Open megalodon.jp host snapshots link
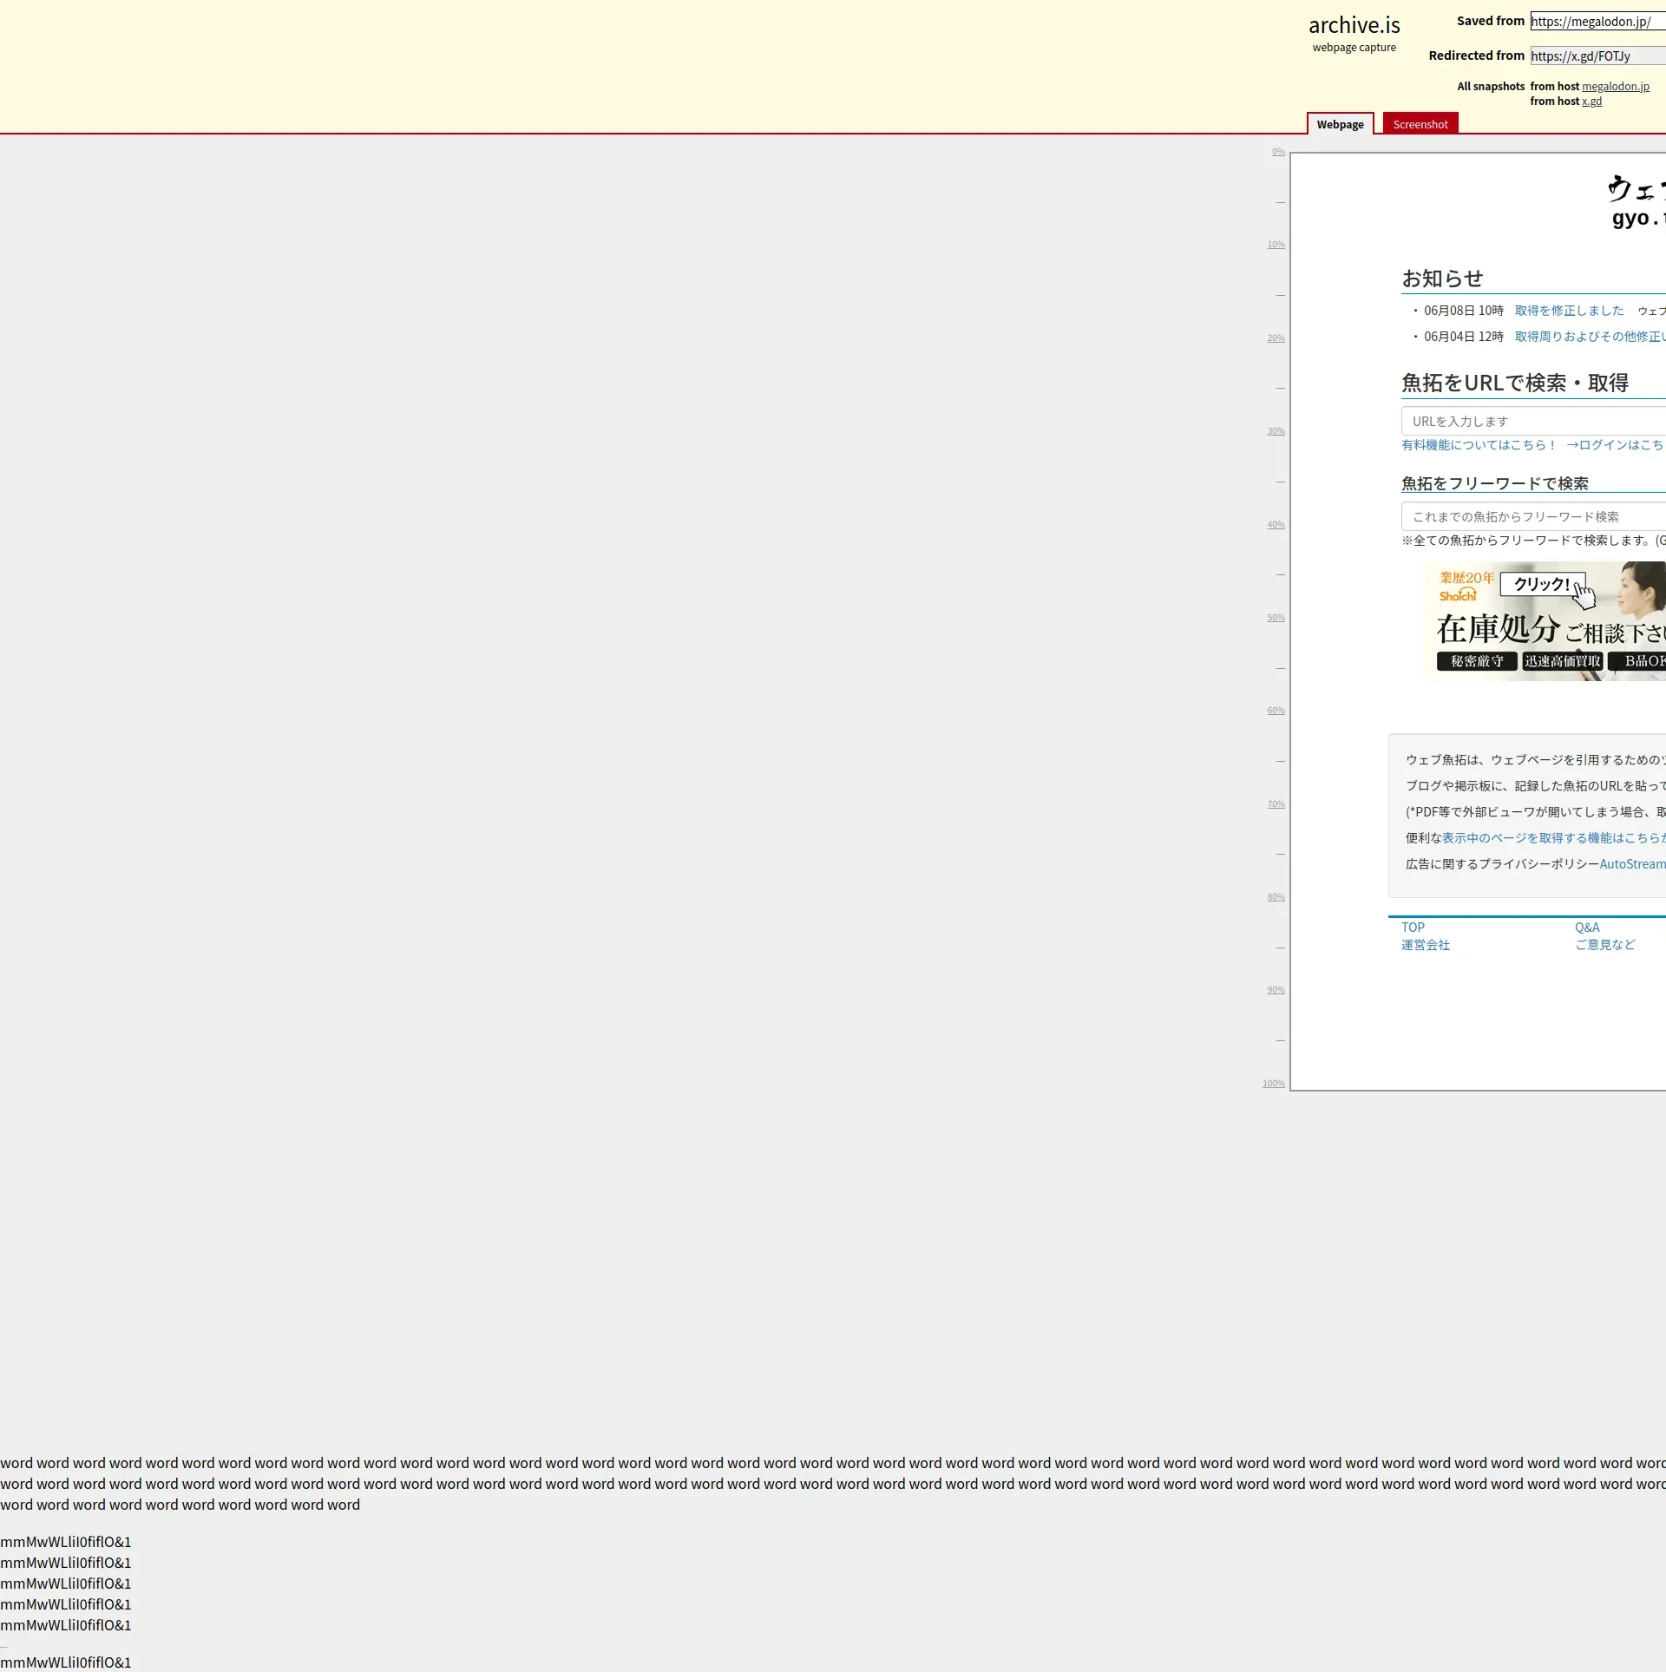The image size is (1666, 1672). click(x=1615, y=87)
